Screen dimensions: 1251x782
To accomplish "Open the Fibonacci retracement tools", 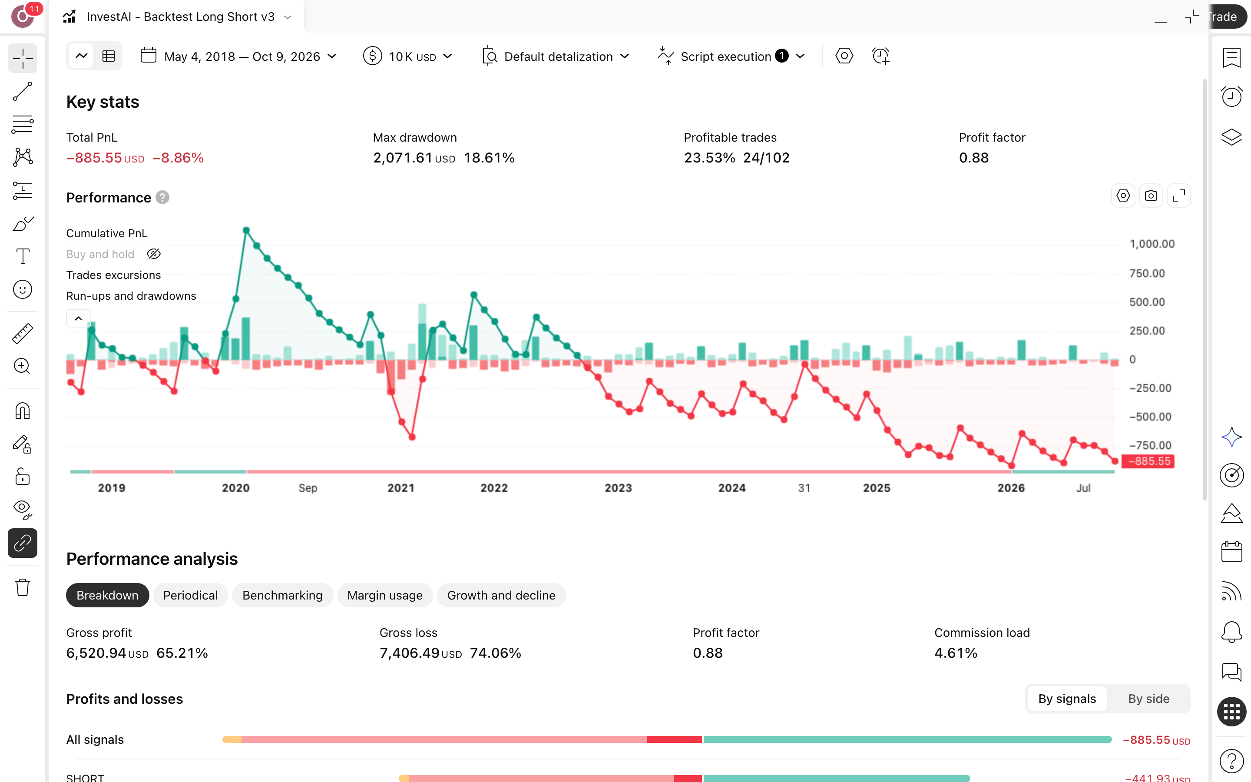I will [23, 125].
